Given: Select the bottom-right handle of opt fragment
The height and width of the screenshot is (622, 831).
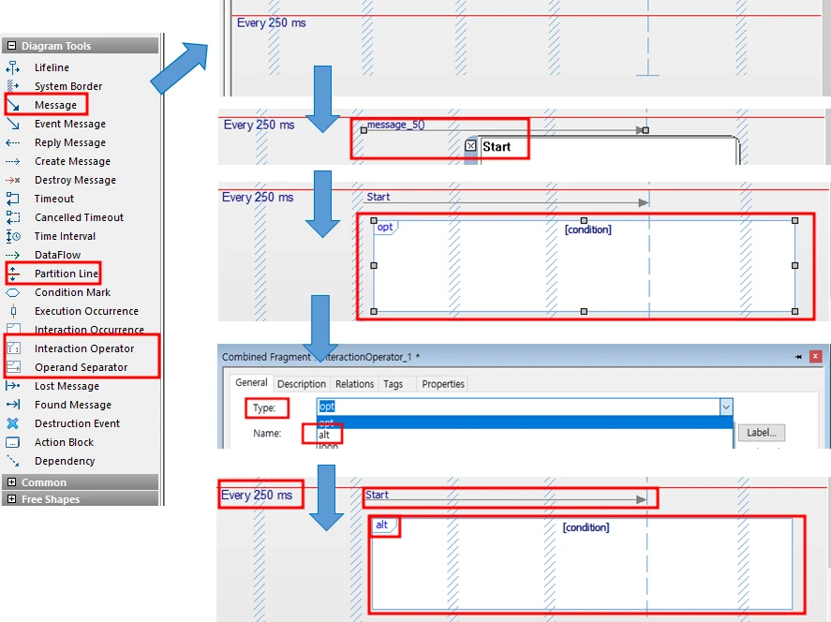Looking at the screenshot, I should pyautogui.click(x=795, y=312).
